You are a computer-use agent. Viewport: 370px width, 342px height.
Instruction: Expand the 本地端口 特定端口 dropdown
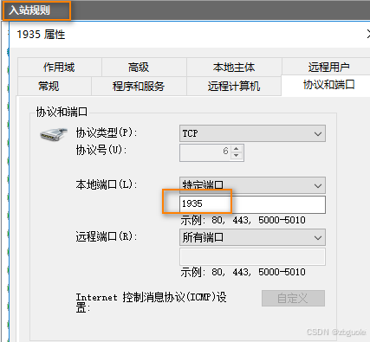[252, 185]
